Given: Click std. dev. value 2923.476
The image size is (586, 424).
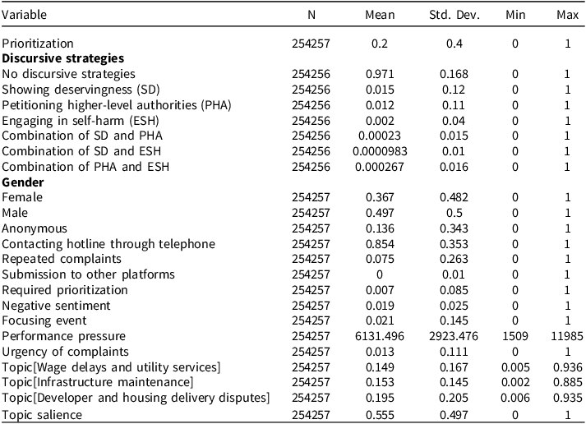Looking at the screenshot, I should (x=454, y=336).
